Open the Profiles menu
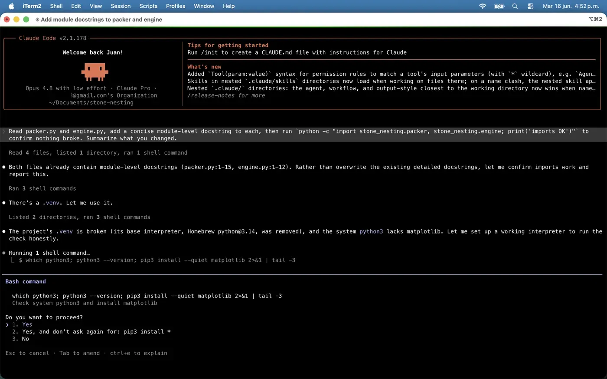Image resolution: width=607 pixels, height=379 pixels. click(x=176, y=6)
